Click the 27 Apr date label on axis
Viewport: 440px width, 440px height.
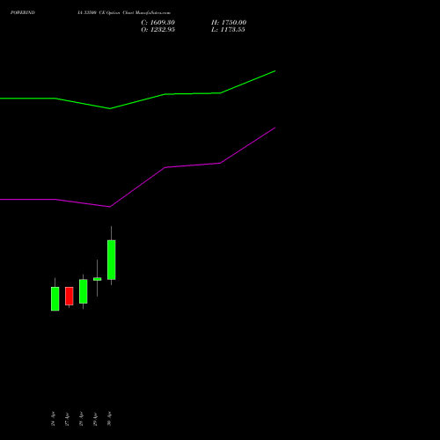[67, 419]
